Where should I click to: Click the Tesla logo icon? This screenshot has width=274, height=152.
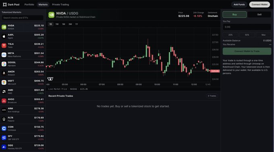4,45
